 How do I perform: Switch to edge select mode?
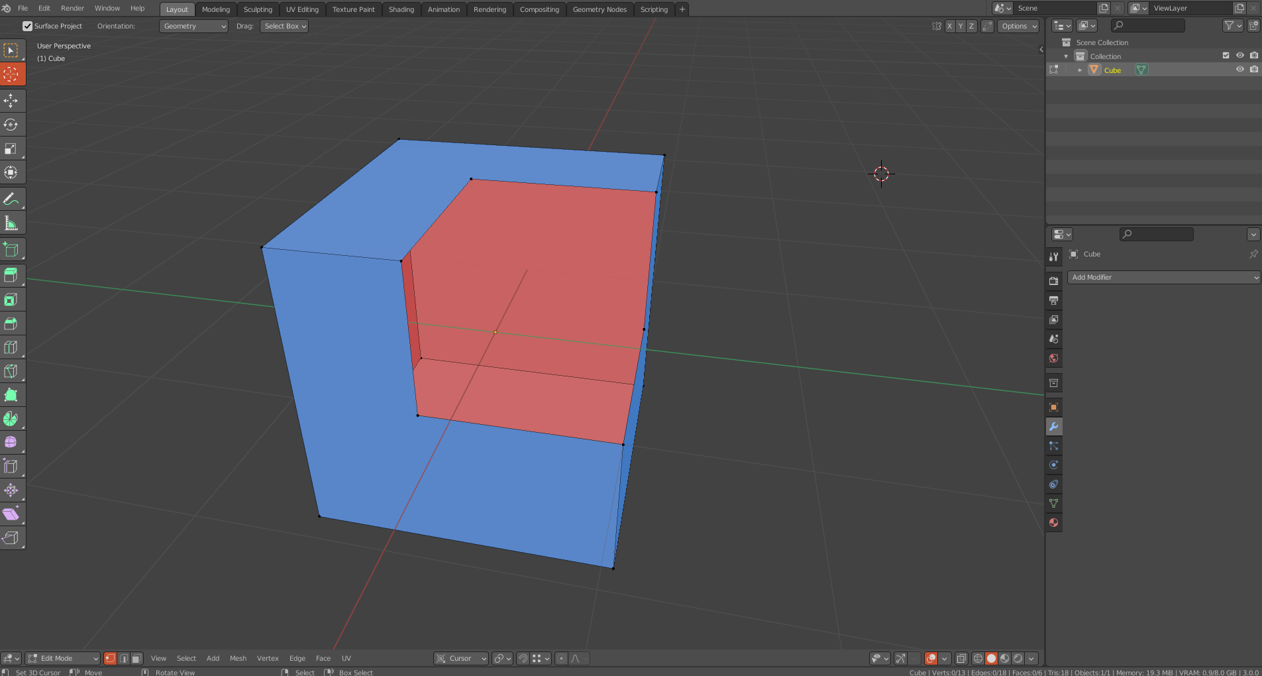click(123, 658)
